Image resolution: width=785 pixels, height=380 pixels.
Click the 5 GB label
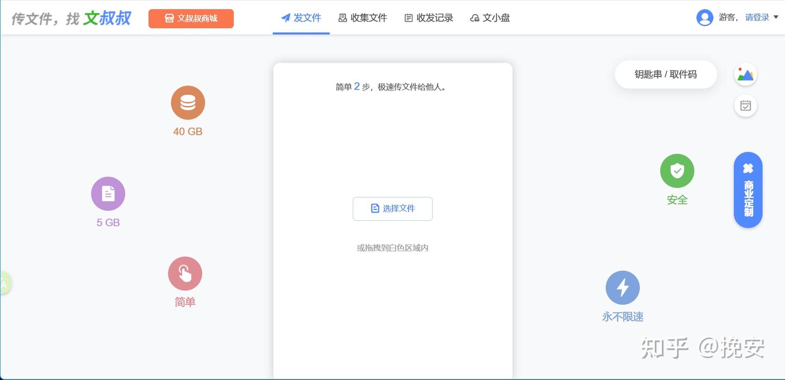[x=108, y=222]
